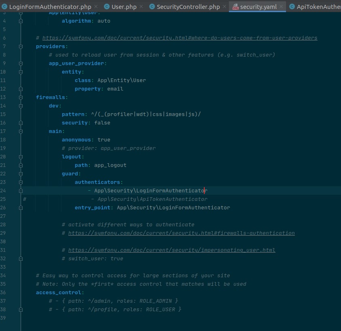This screenshot has height=331, width=341.
Task: Close the User.php tab
Action: (x=141, y=7)
